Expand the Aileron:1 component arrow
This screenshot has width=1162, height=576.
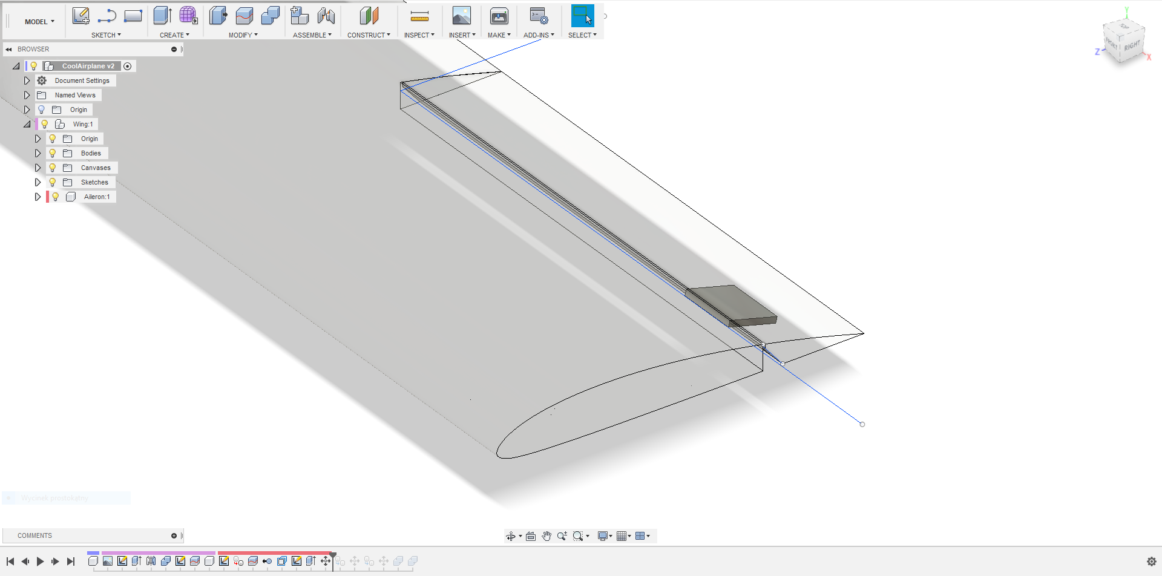tap(38, 197)
